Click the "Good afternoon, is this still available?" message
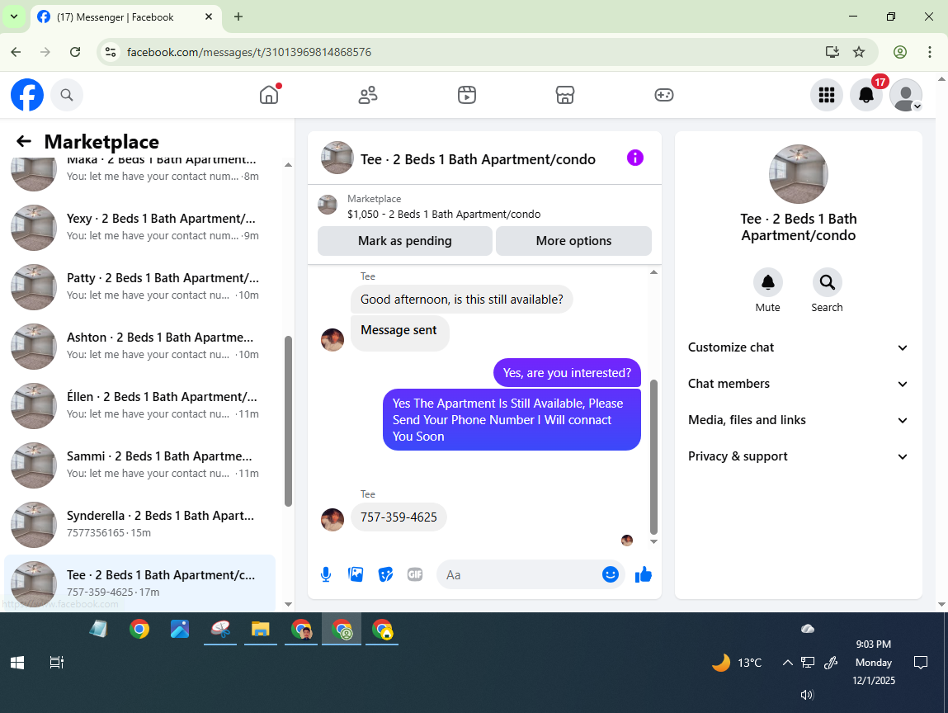This screenshot has width=948, height=713. click(461, 300)
